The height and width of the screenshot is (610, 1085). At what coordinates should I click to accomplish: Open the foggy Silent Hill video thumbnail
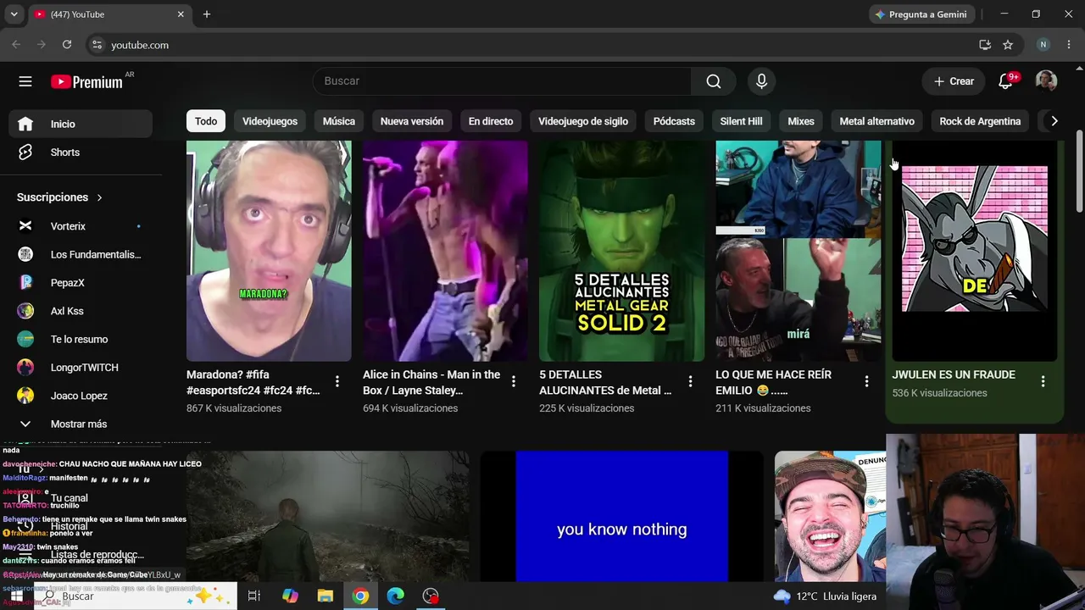point(327,517)
